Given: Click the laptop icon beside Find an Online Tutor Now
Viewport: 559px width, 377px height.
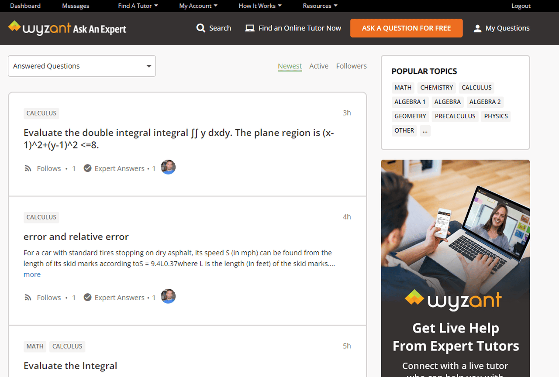Looking at the screenshot, I should (249, 28).
